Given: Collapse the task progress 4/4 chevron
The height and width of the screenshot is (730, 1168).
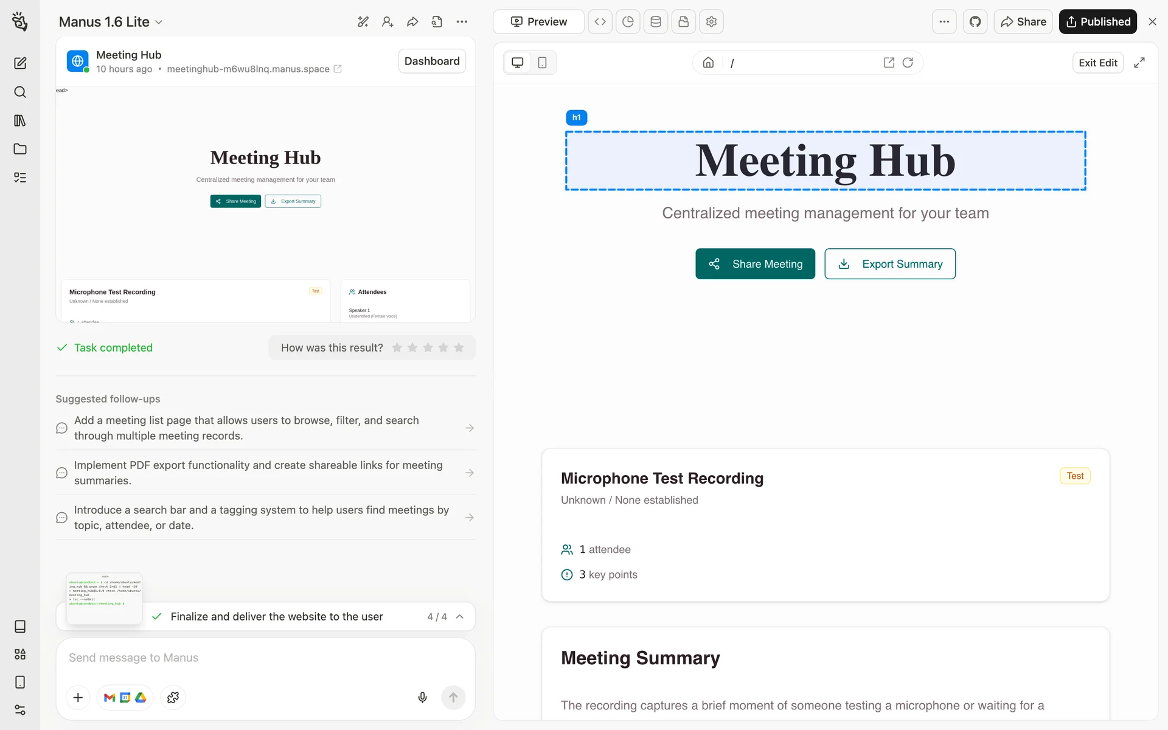Looking at the screenshot, I should pos(460,616).
